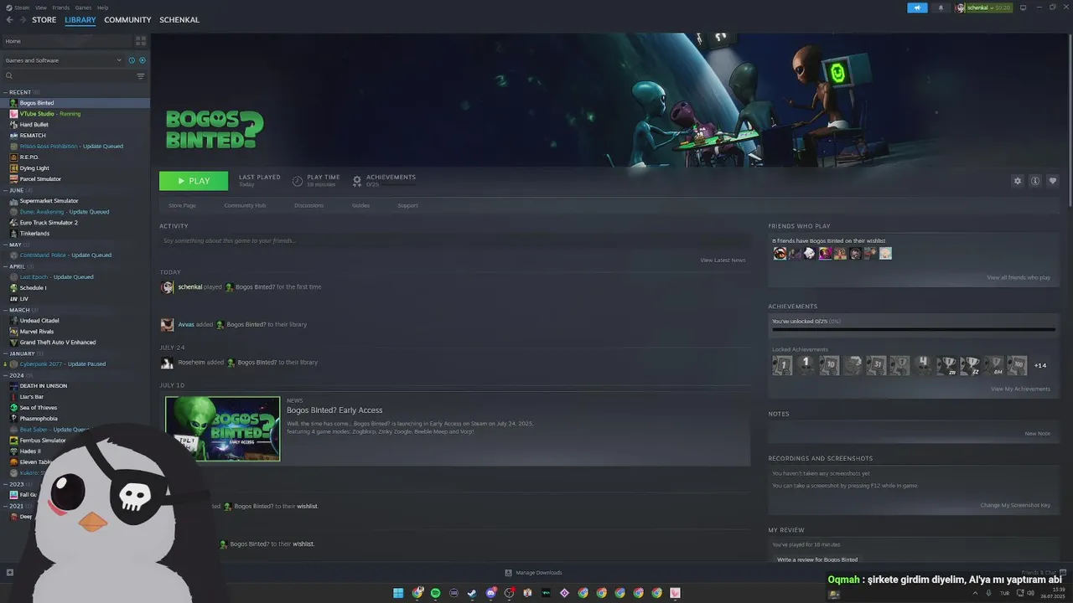Select Sea of Thieves in library
This screenshot has width=1073, height=603.
point(75,408)
